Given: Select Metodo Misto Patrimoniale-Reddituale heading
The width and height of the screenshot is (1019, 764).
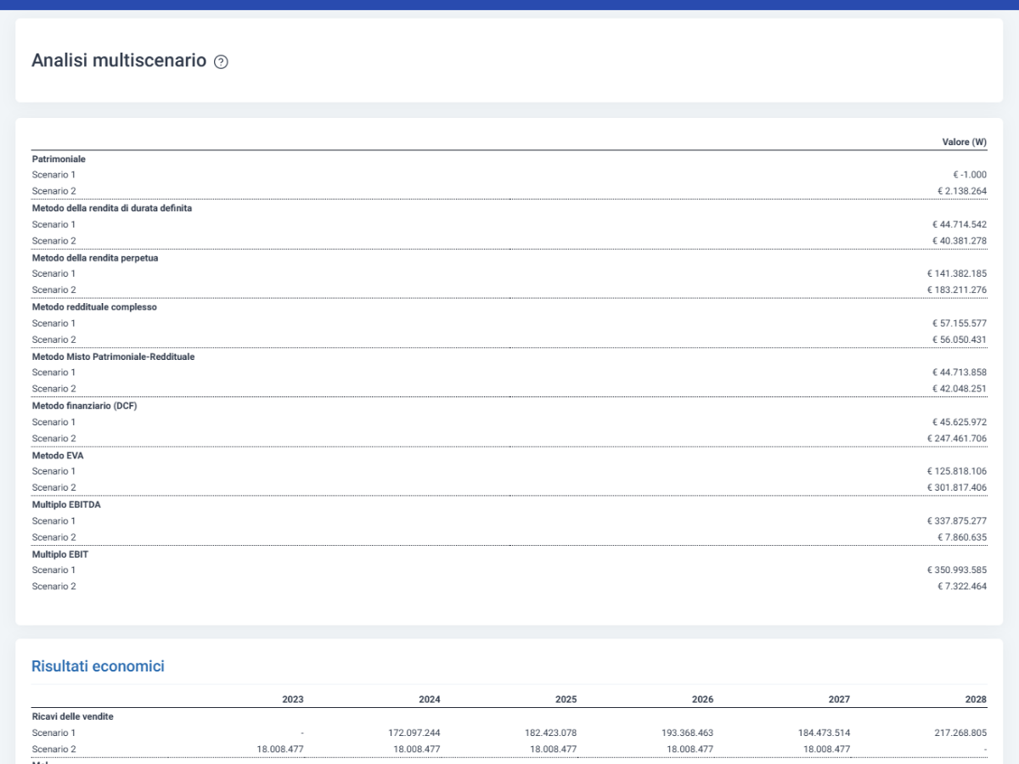Looking at the screenshot, I should coord(113,357).
